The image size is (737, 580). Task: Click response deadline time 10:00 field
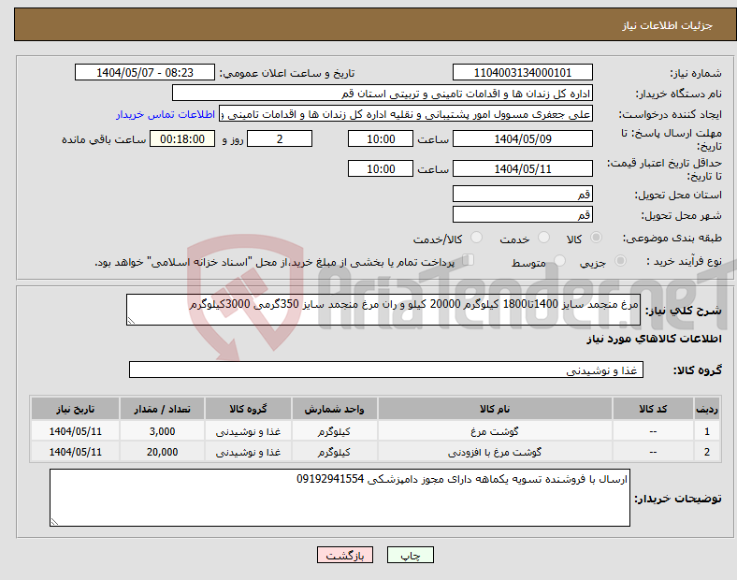381,139
